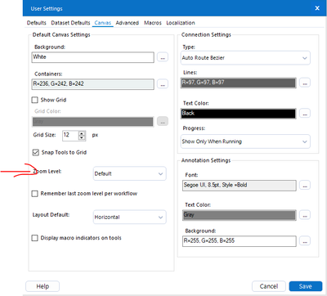Screen dimensions: 327x296
Task: Enable the Show Grid checkbox
Action: coord(35,100)
